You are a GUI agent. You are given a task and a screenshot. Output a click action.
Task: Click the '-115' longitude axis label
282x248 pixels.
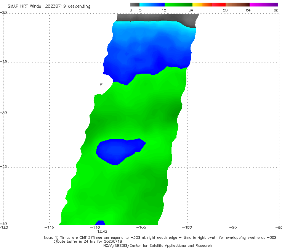pyautogui.click(x=49, y=227)
